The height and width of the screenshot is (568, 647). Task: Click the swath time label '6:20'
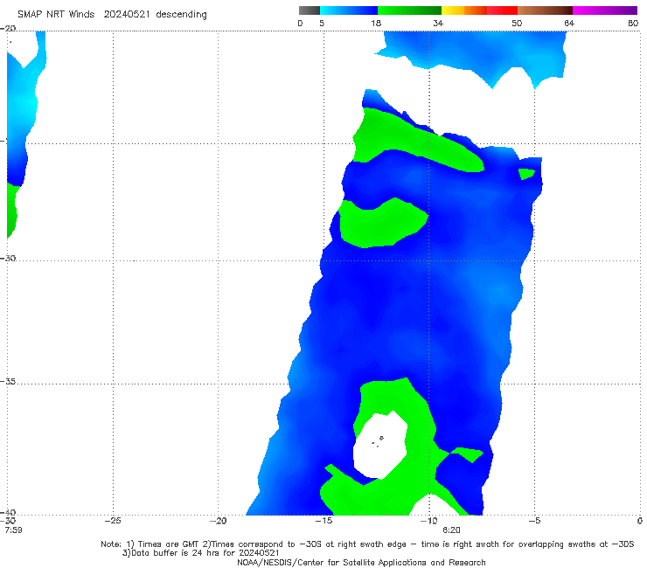click(x=451, y=530)
